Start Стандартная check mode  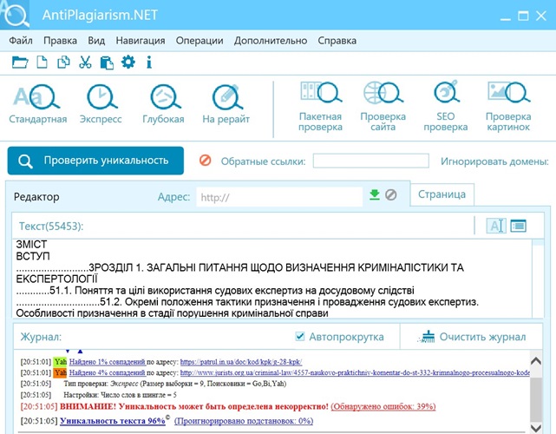pyautogui.click(x=37, y=103)
